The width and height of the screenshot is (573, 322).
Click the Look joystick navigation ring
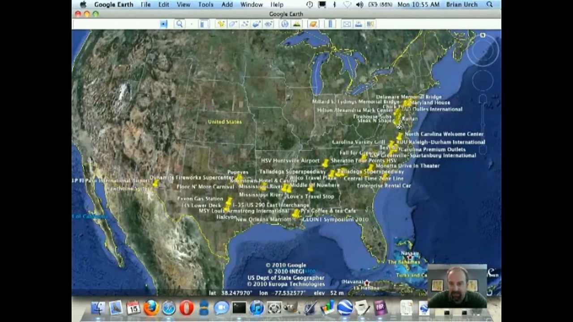pyautogui.click(x=483, y=51)
